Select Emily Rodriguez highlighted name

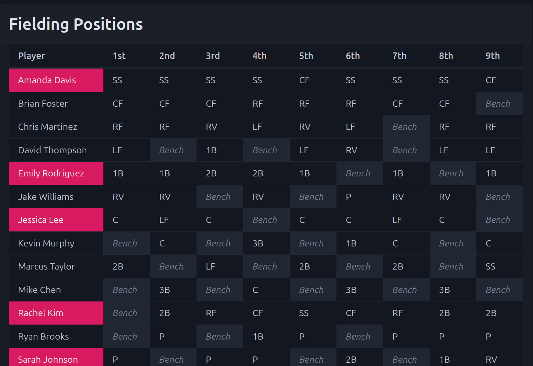[x=56, y=173]
